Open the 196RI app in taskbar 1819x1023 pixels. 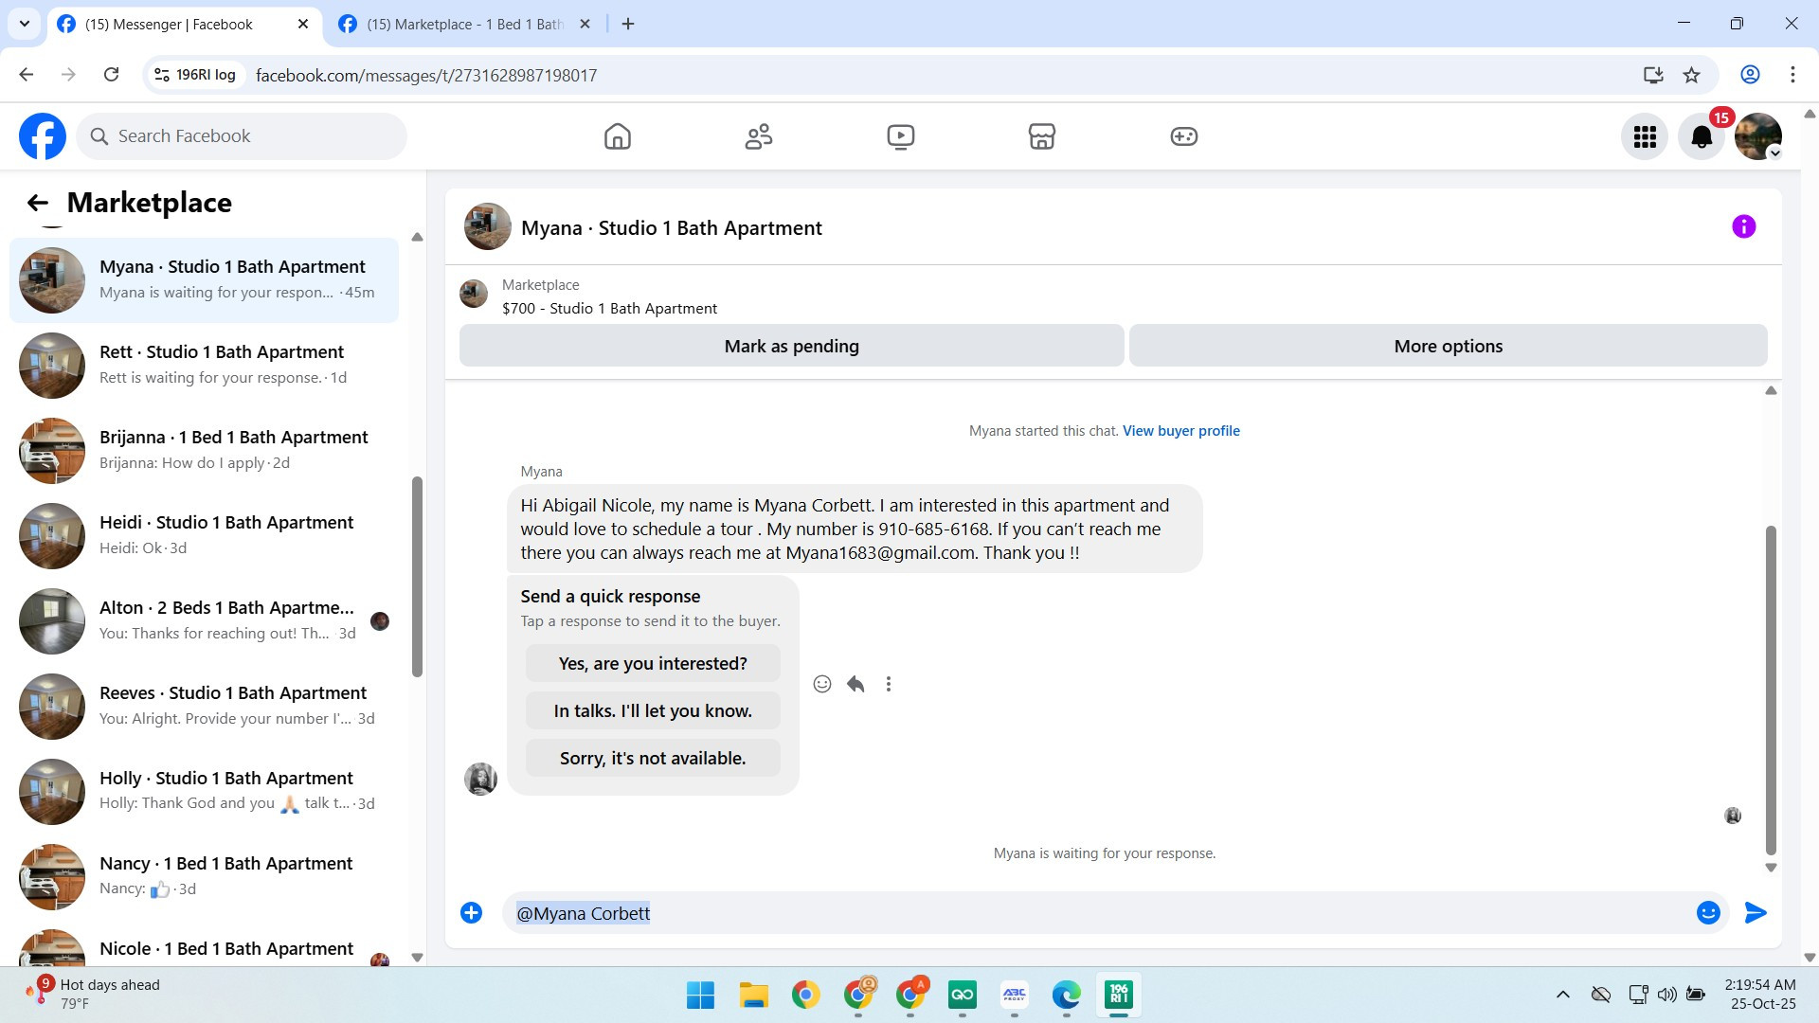1119,996
